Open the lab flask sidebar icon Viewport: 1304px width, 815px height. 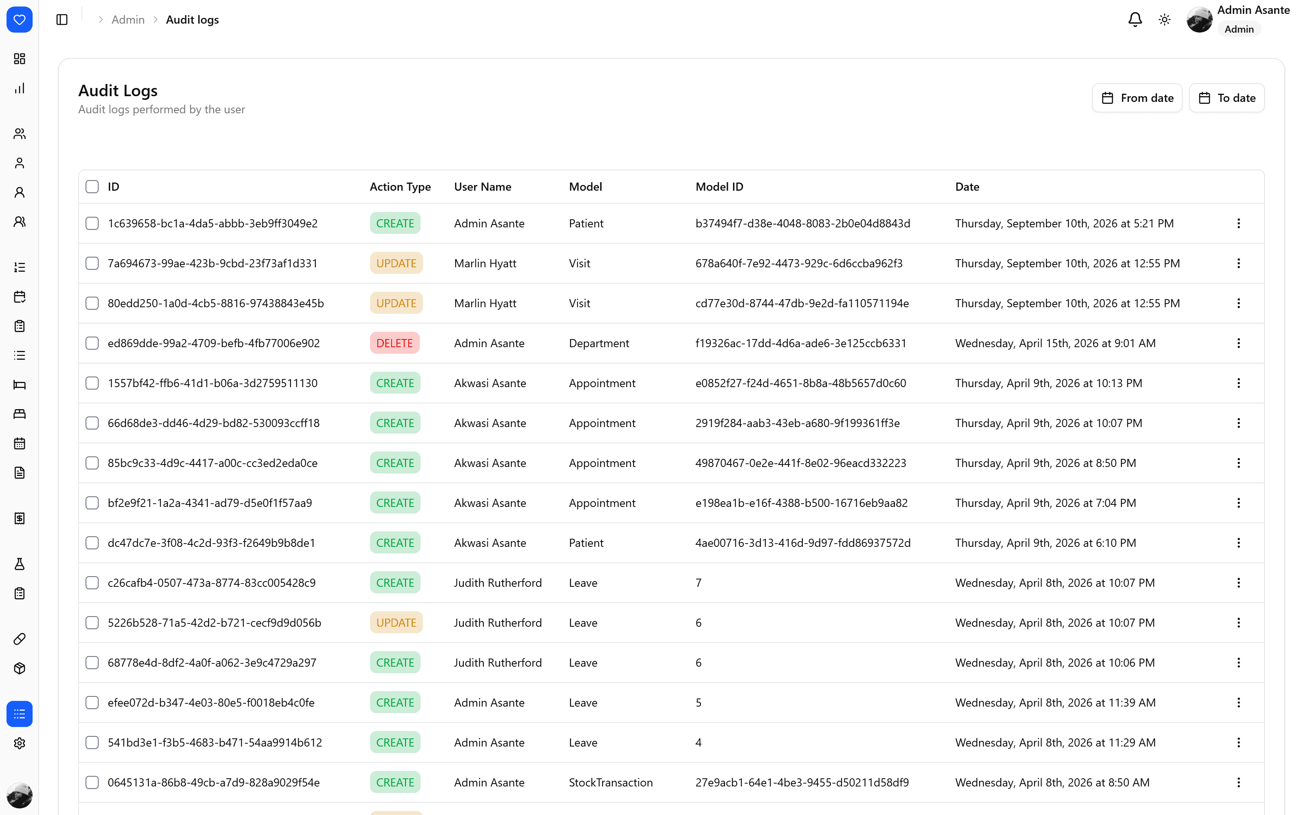(x=20, y=564)
